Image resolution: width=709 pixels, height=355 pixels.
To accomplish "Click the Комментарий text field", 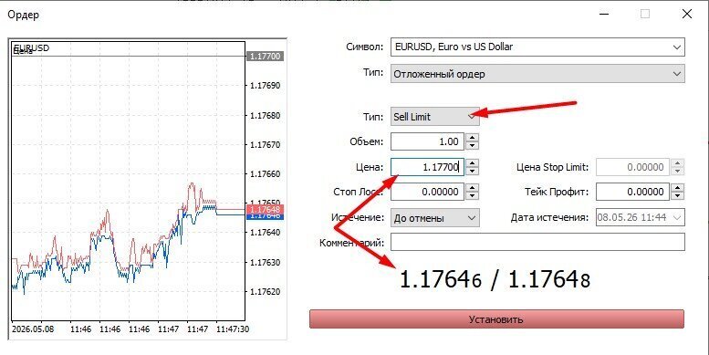I will click(x=537, y=243).
